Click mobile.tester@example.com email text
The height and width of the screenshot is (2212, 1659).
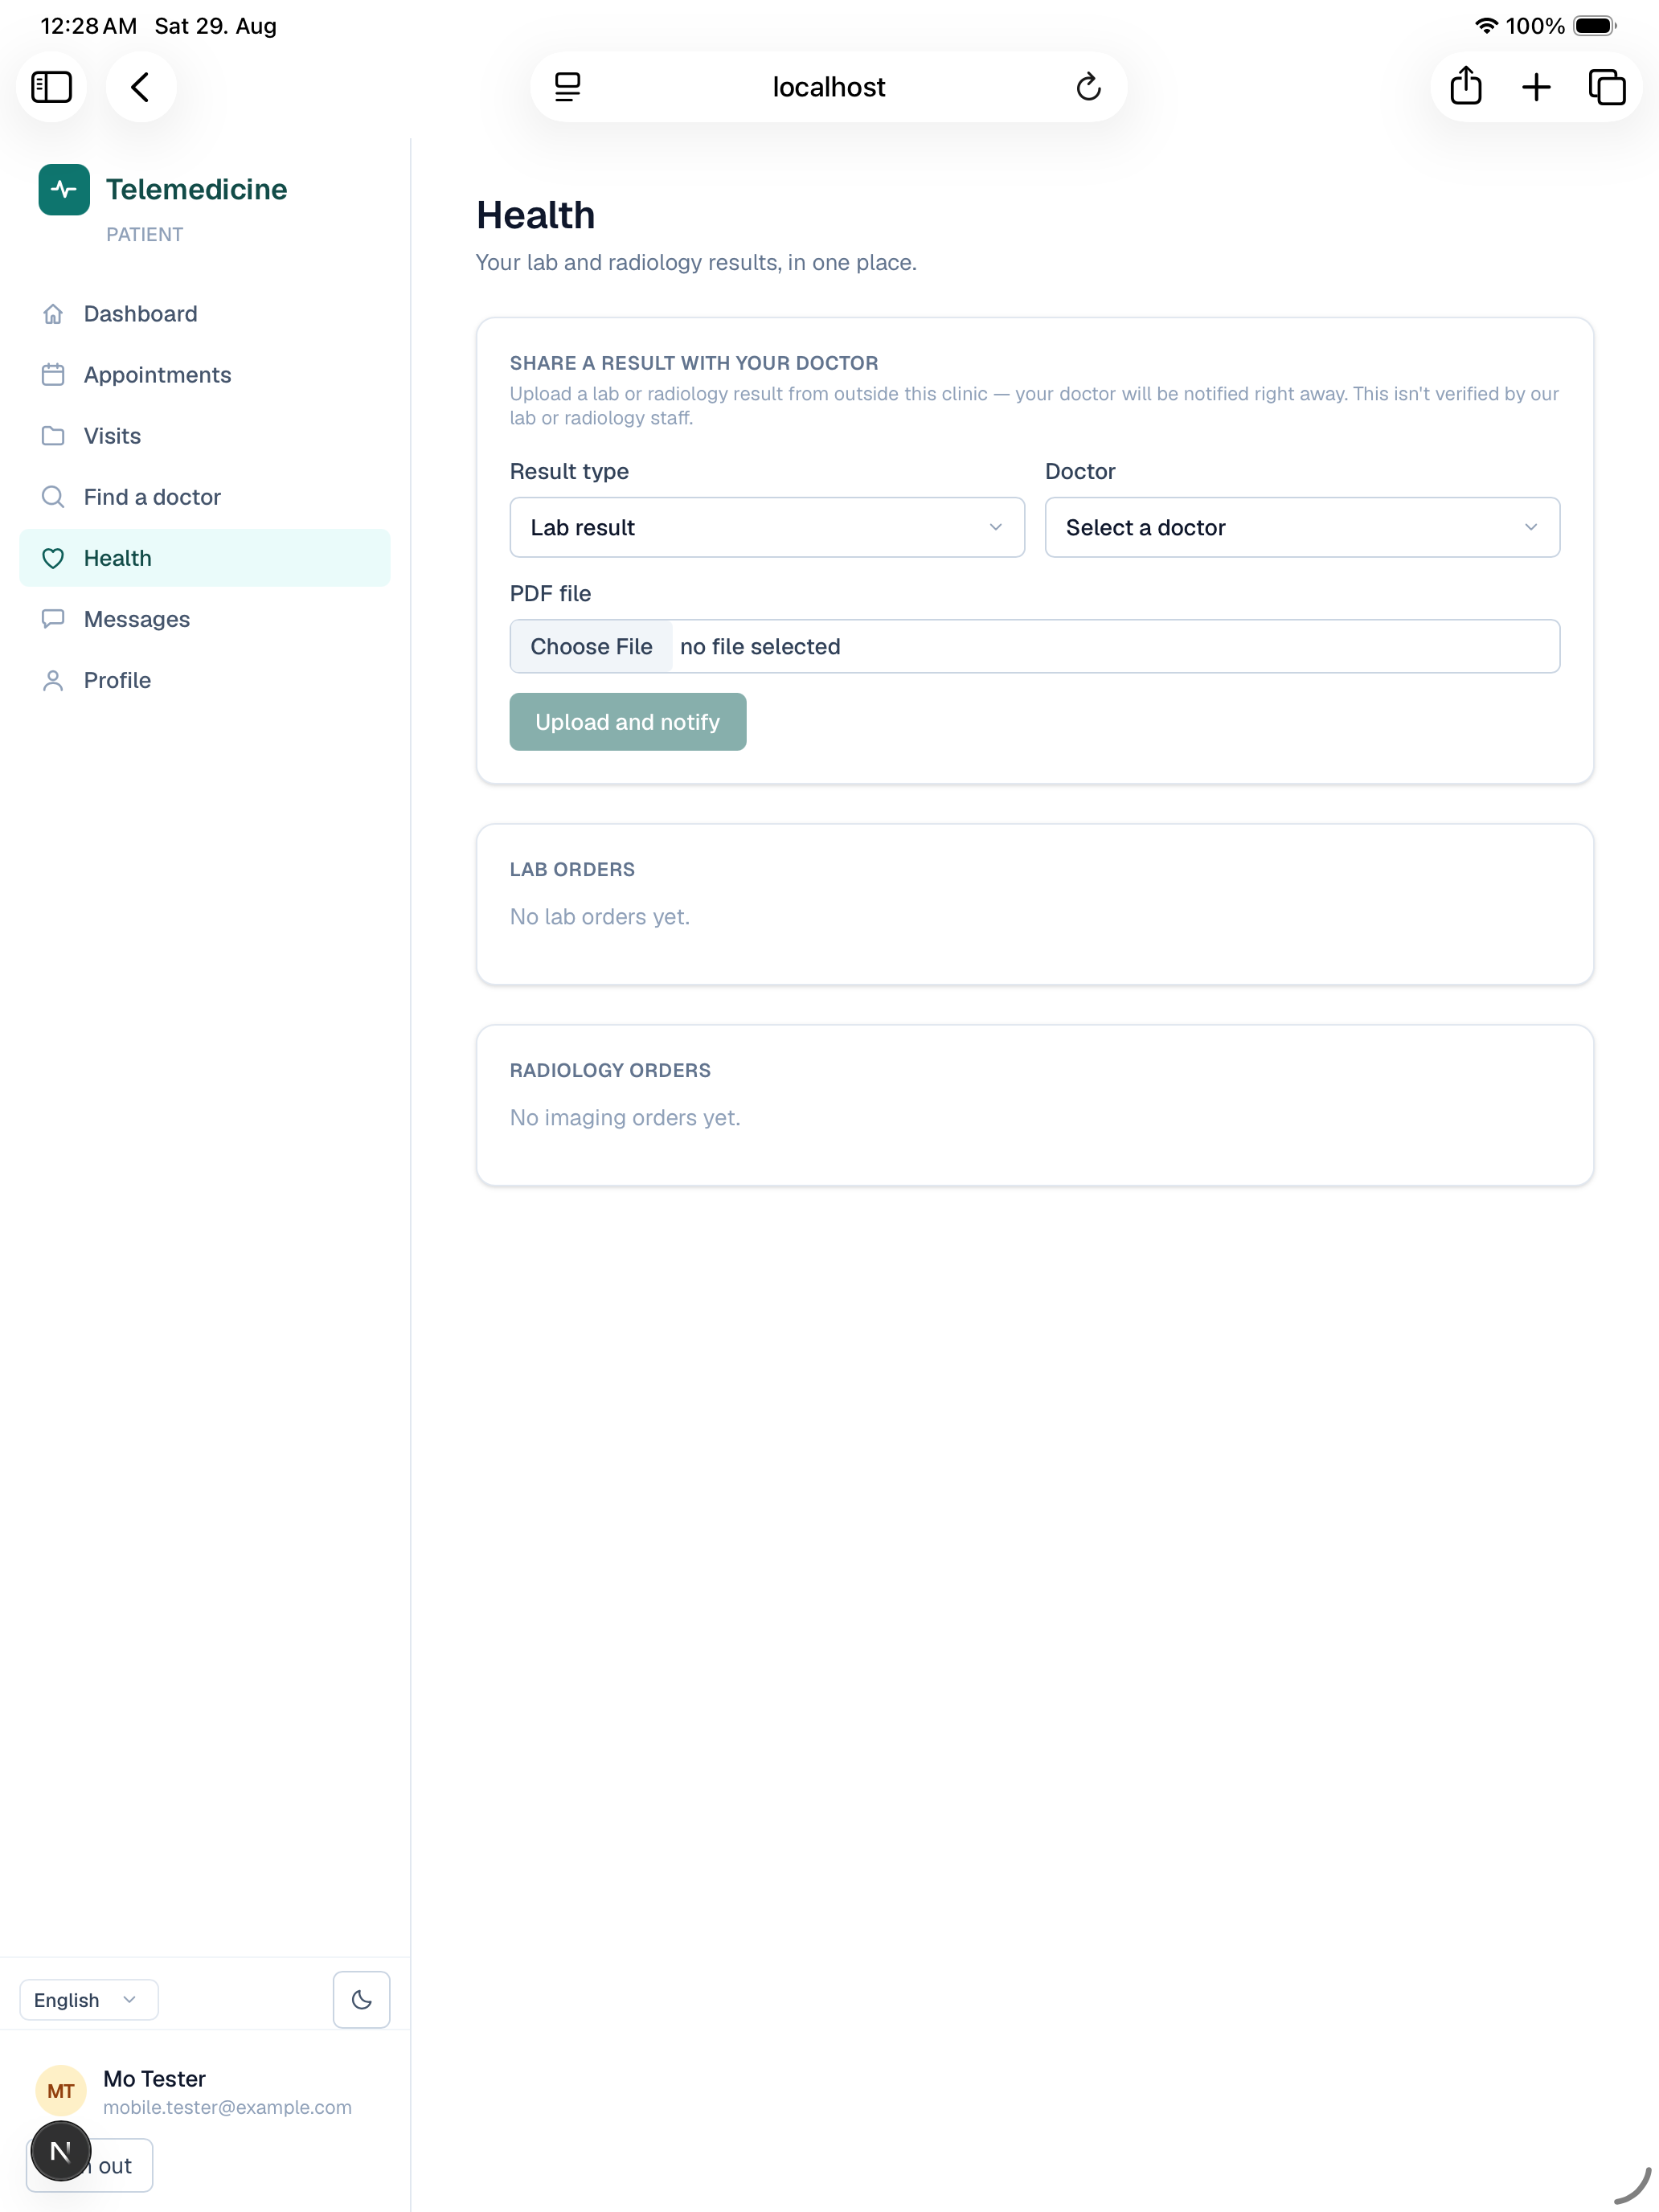click(x=228, y=2107)
